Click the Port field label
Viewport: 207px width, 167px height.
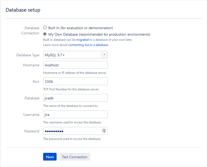[36, 82]
